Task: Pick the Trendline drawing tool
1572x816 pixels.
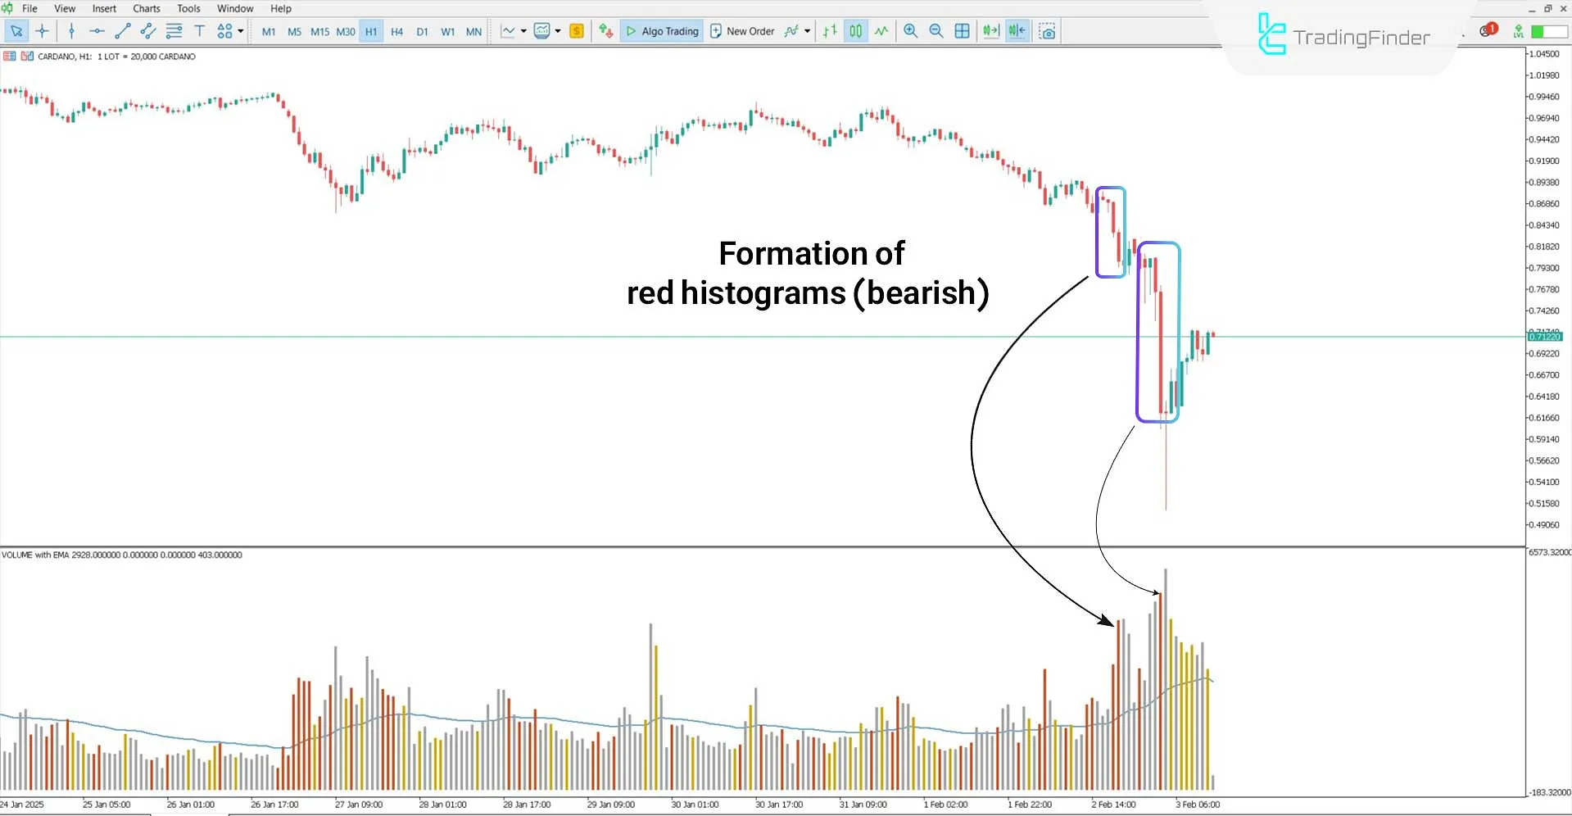Action: 124,31
